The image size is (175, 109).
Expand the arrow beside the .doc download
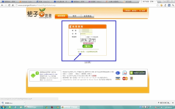(24, 103)
